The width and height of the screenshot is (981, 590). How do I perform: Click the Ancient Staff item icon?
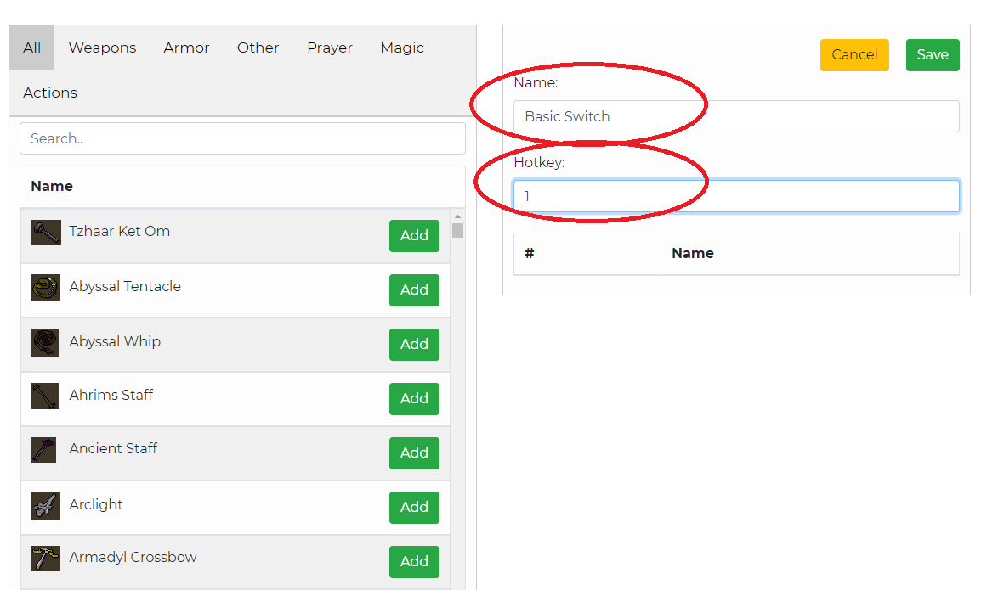(x=44, y=450)
